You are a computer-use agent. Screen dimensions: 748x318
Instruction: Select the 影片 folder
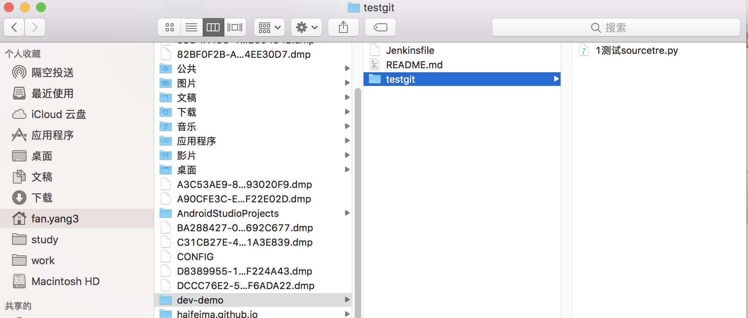(x=253, y=155)
